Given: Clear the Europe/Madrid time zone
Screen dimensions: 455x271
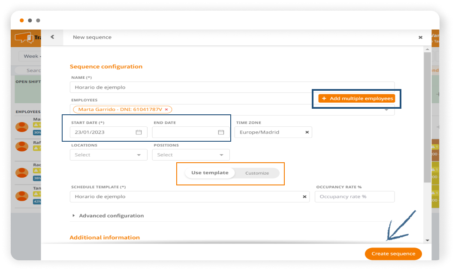Looking at the screenshot, I should (307, 132).
